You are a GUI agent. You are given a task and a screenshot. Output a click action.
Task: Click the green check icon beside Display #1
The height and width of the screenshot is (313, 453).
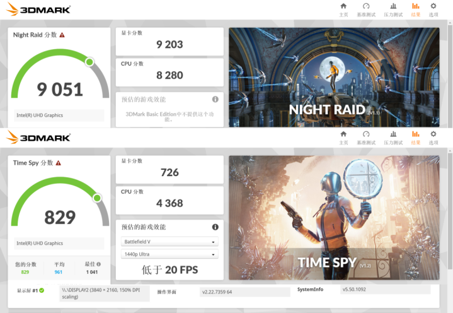(42, 290)
